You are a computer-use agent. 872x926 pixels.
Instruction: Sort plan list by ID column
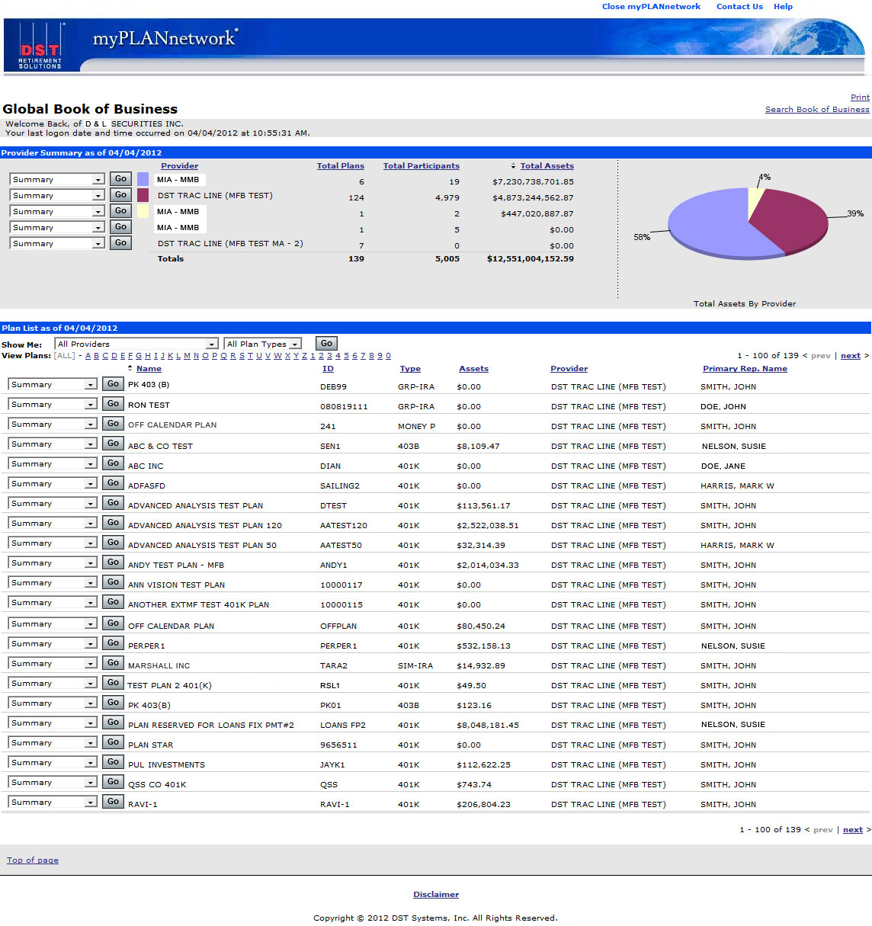click(328, 369)
